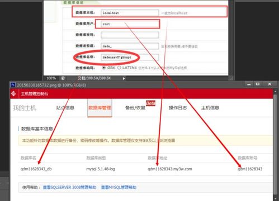
Task: Click the 数据库类型 column header
Action: 96,158
